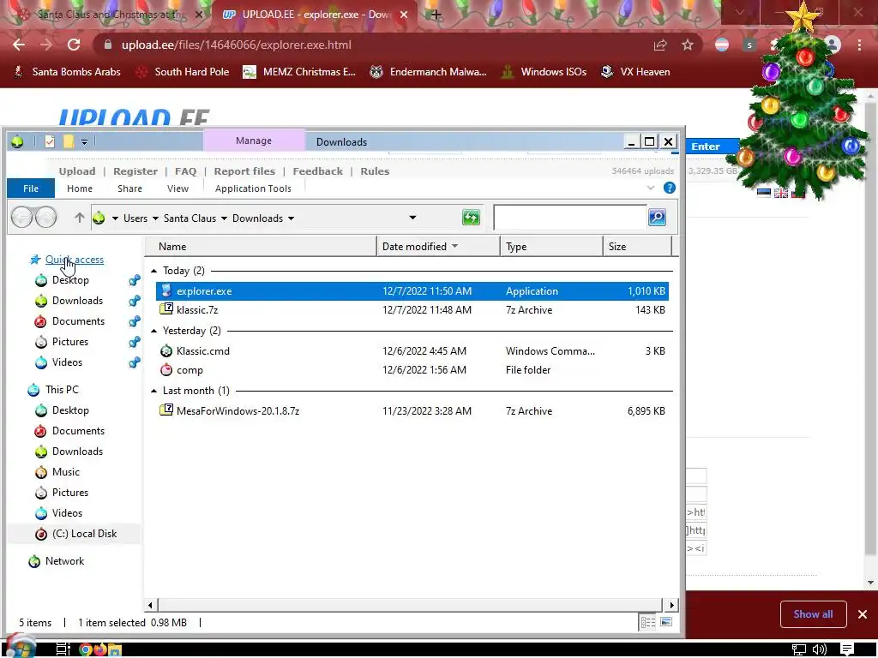The width and height of the screenshot is (878, 658).
Task: Reload the upload.ee page
Action: click(74, 45)
